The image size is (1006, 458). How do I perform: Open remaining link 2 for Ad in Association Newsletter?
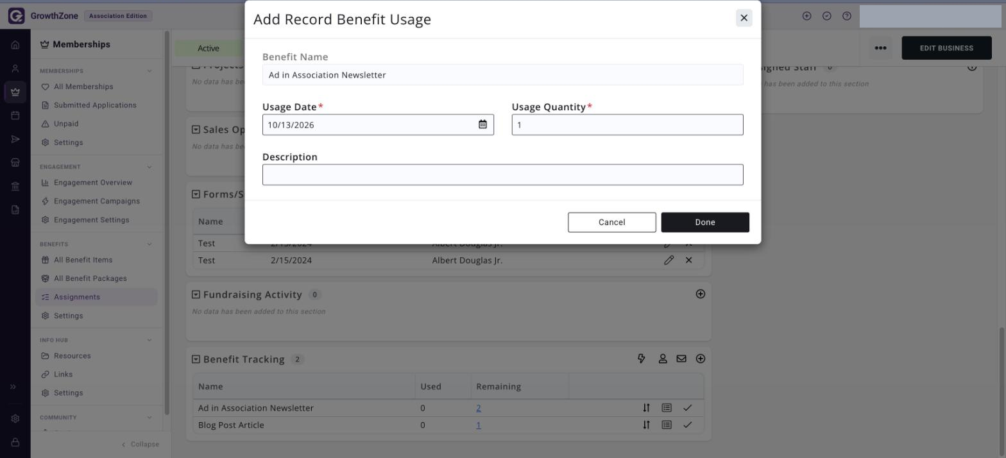pyautogui.click(x=479, y=408)
